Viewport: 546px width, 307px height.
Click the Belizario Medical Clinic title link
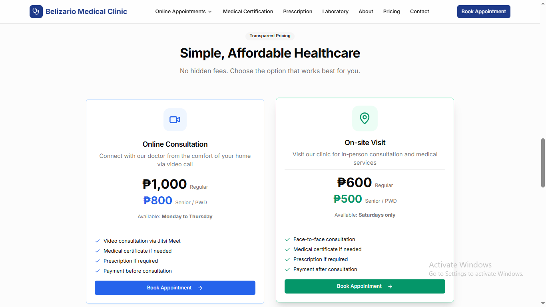[86, 12]
